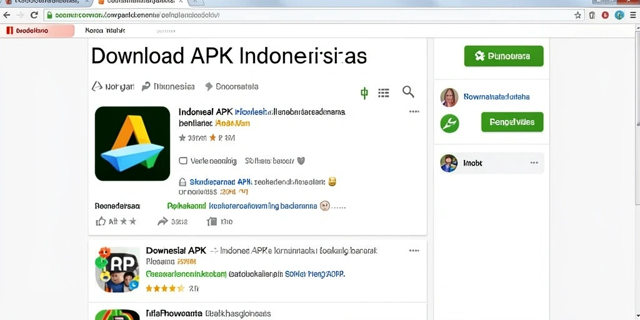Open options dots next to Imobt
The height and width of the screenshot is (320, 640).
tap(534, 162)
